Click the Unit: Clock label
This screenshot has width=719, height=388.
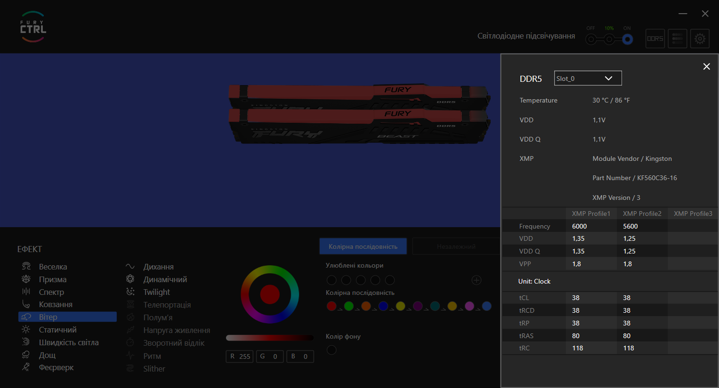tap(534, 281)
